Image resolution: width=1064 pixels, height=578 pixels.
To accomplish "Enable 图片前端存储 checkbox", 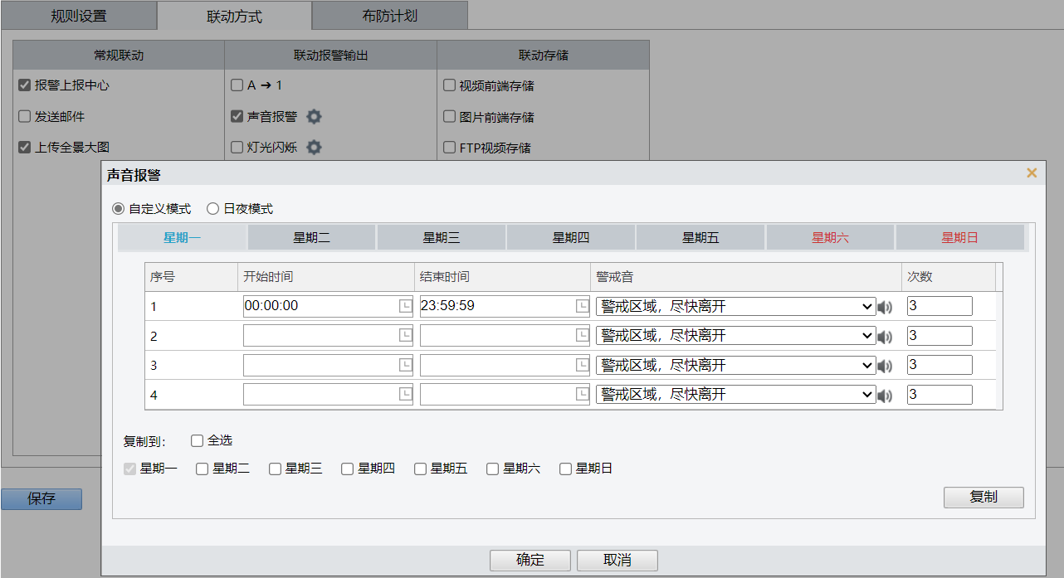I will (x=449, y=117).
